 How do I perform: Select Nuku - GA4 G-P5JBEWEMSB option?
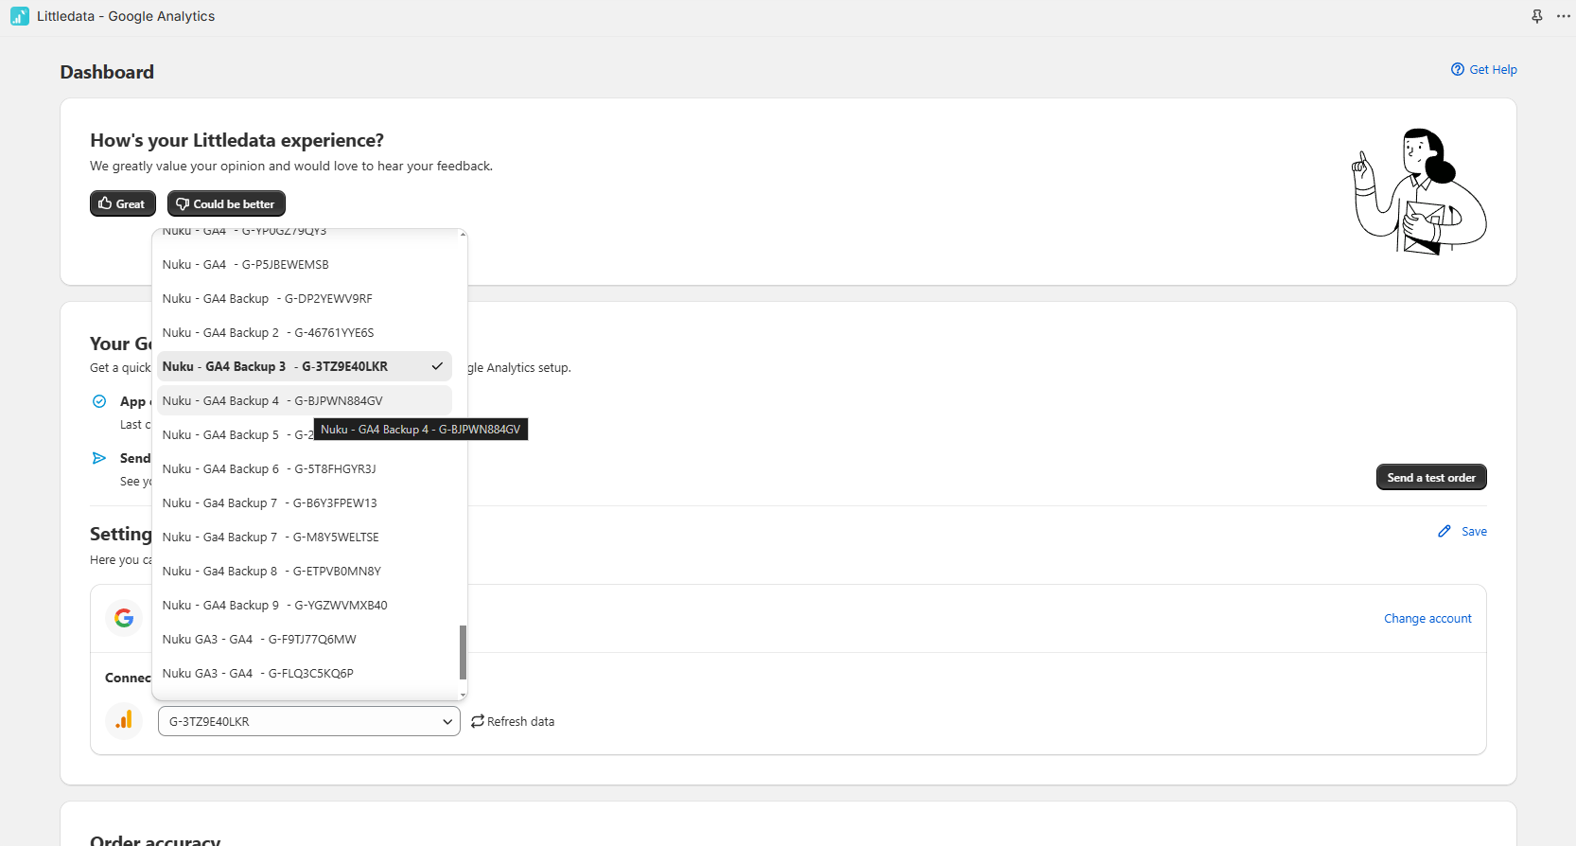click(x=305, y=264)
